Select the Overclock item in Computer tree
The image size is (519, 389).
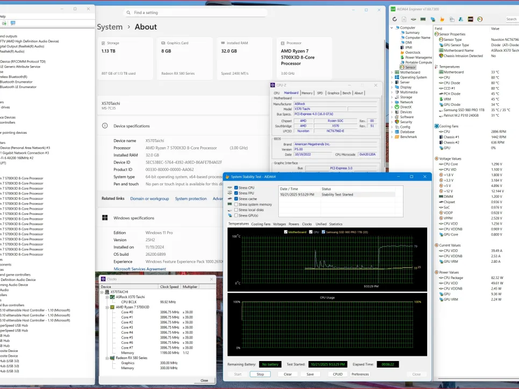pyautogui.click(x=413, y=53)
